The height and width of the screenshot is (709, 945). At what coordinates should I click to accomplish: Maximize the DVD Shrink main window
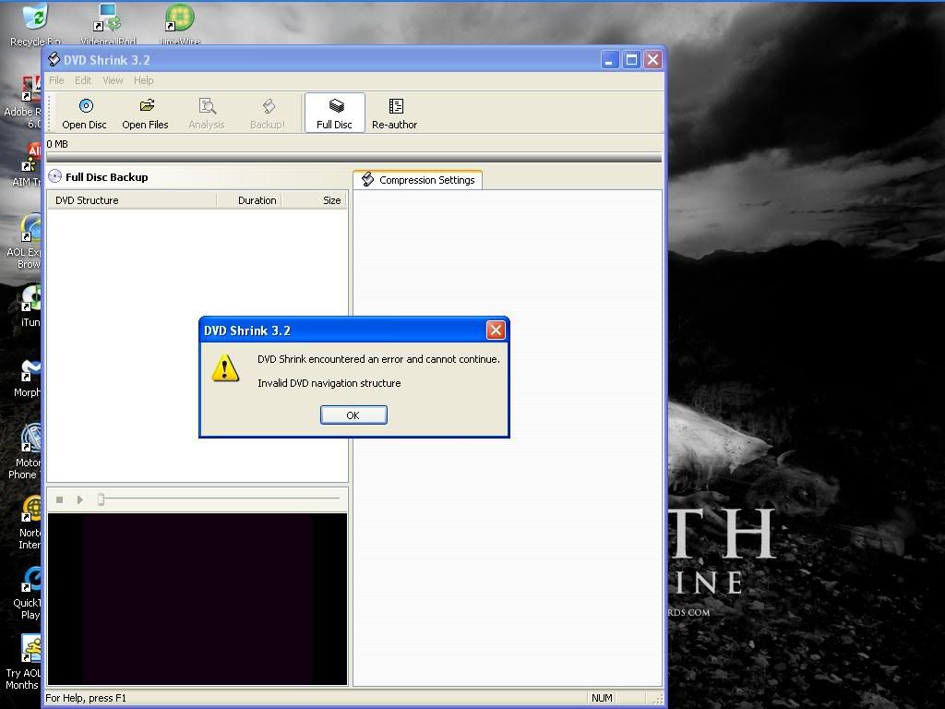tap(631, 60)
